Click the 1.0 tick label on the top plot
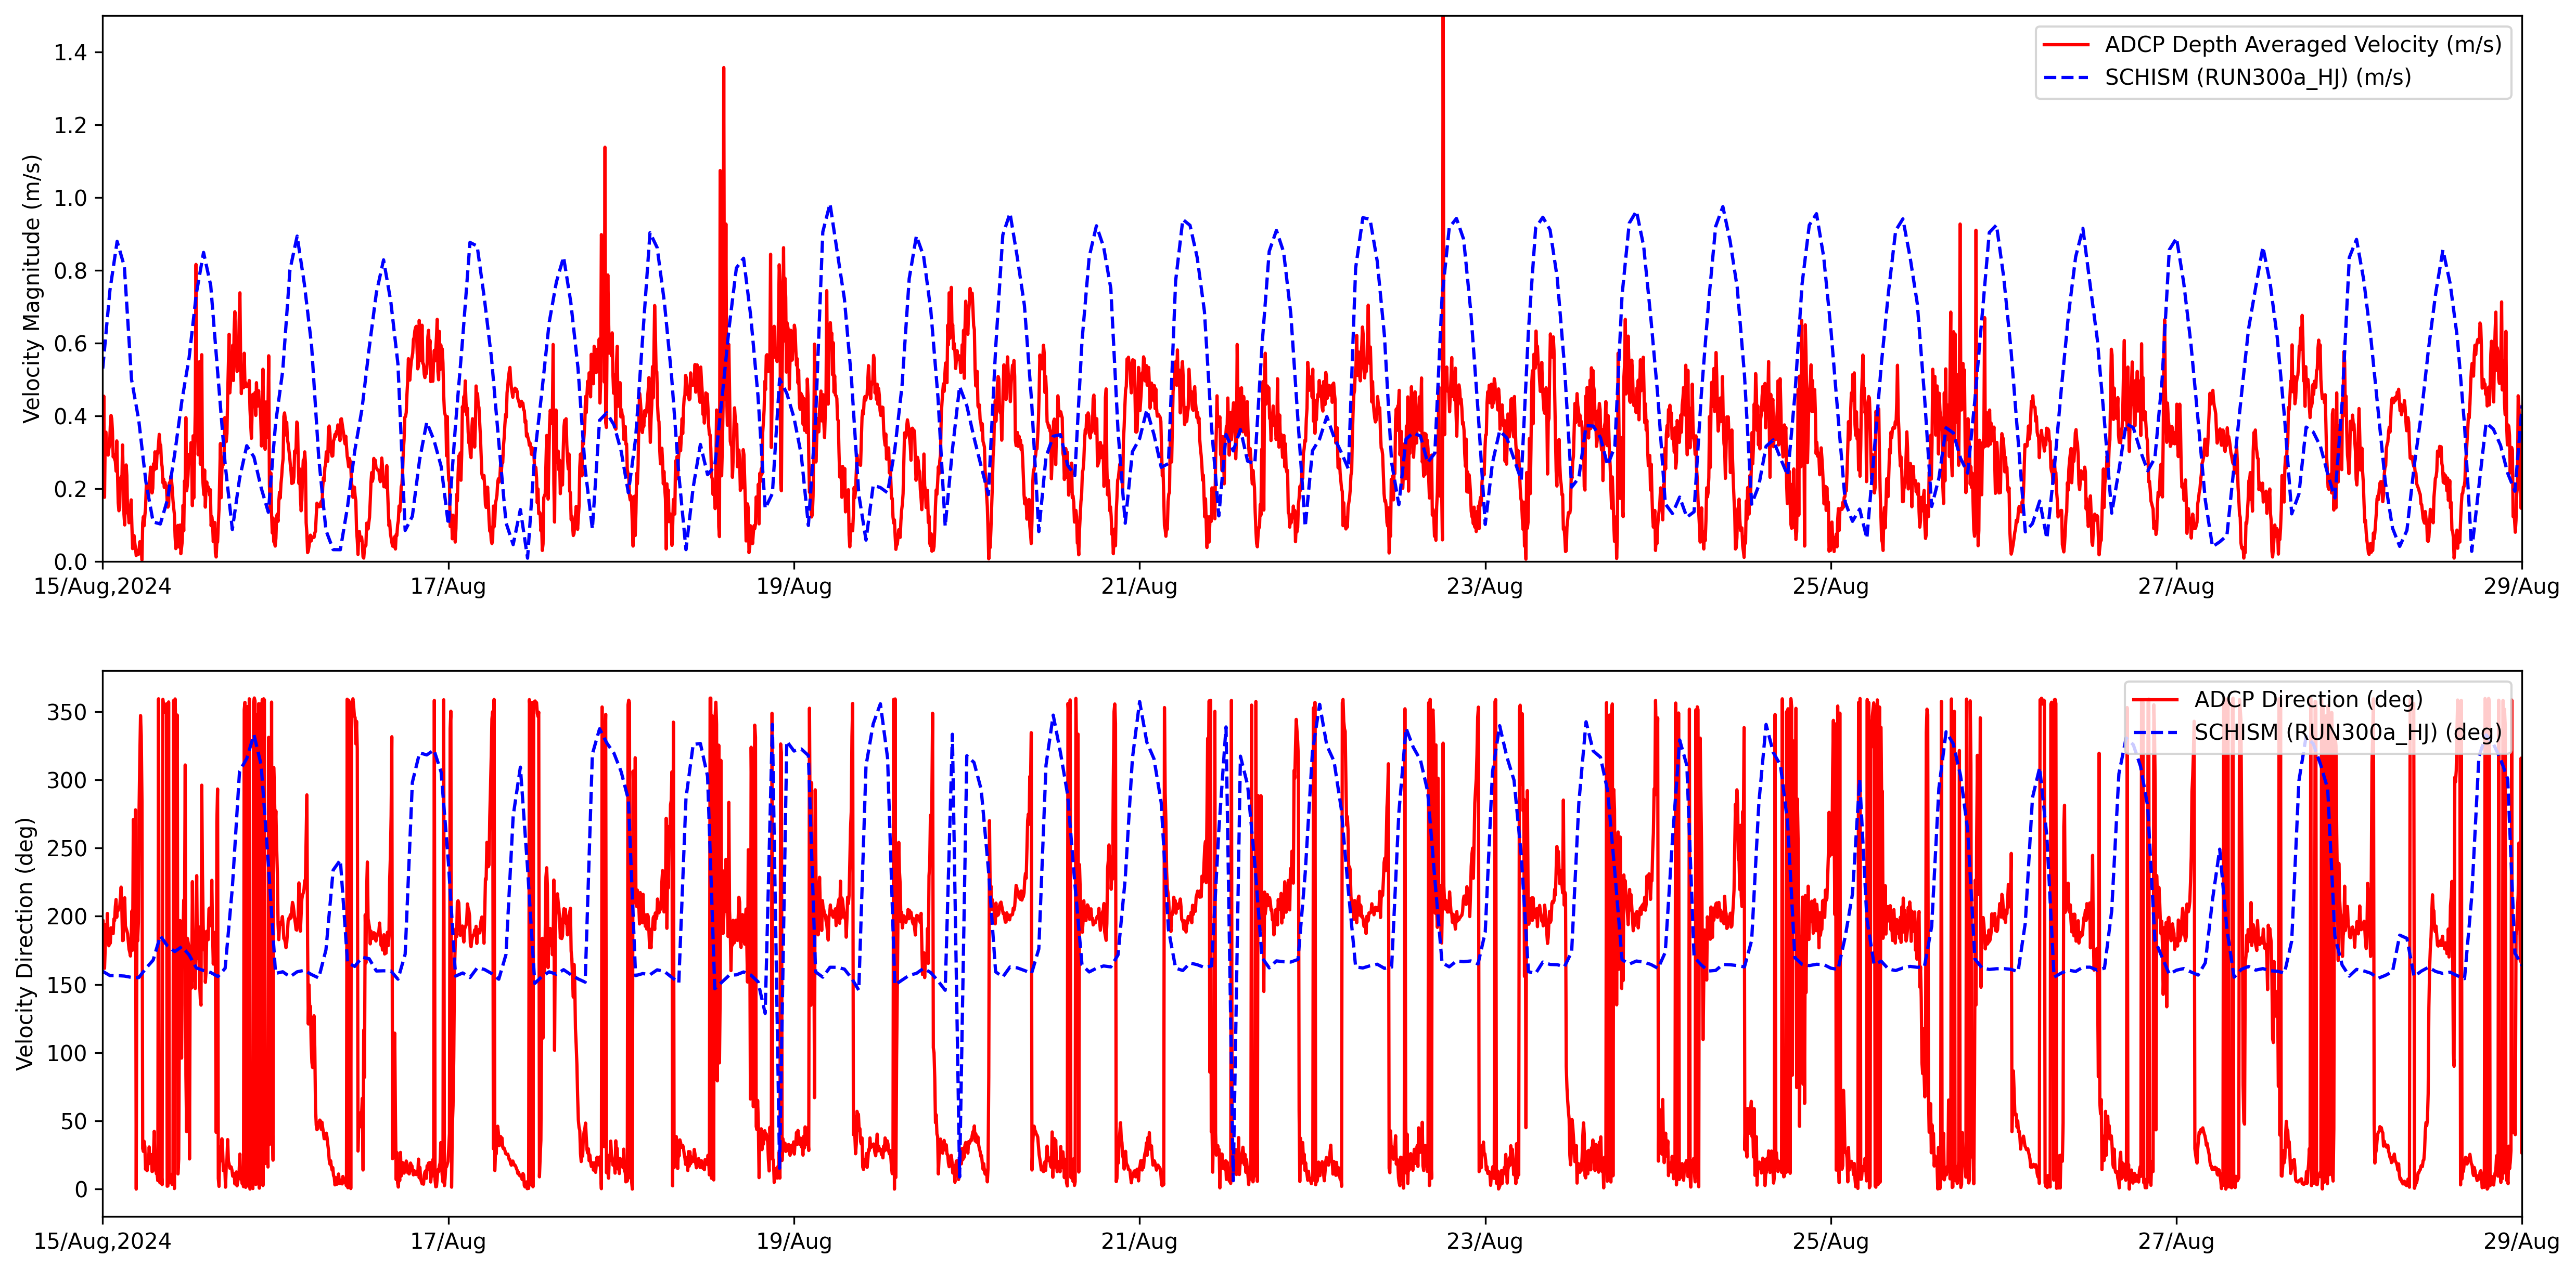This screenshot has width=2576, height=1269. pyautogui.click(x=70, y=198)
